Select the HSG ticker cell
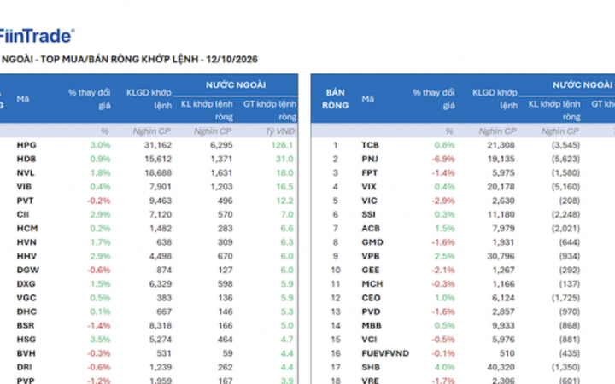Screen dimensions: 615x384 click(26, 340)
